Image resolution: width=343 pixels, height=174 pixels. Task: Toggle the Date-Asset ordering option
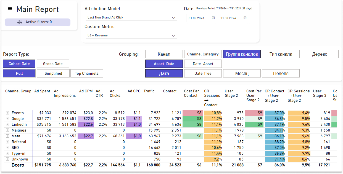point(203,64)
